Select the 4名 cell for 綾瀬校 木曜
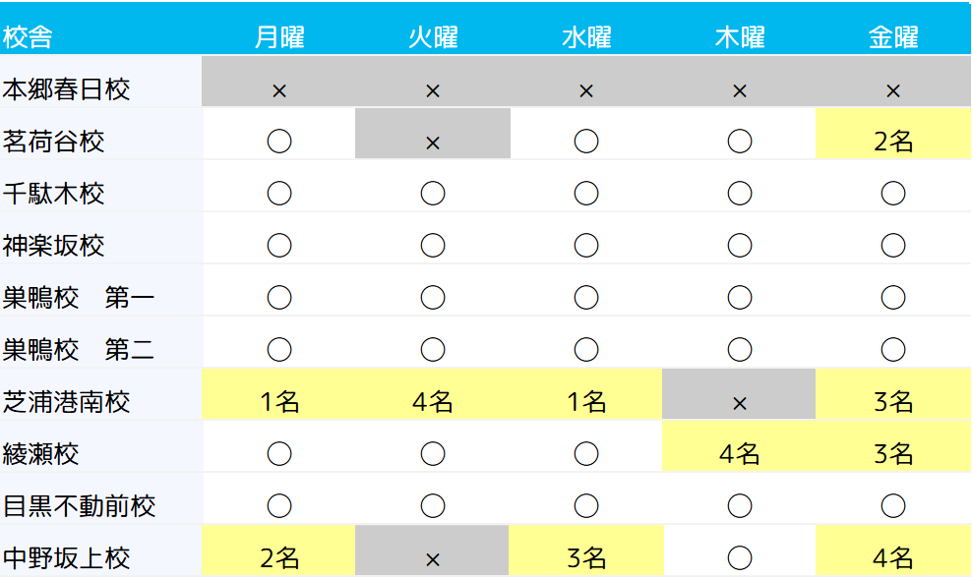972x579 pixels. (x=740, y=453)
